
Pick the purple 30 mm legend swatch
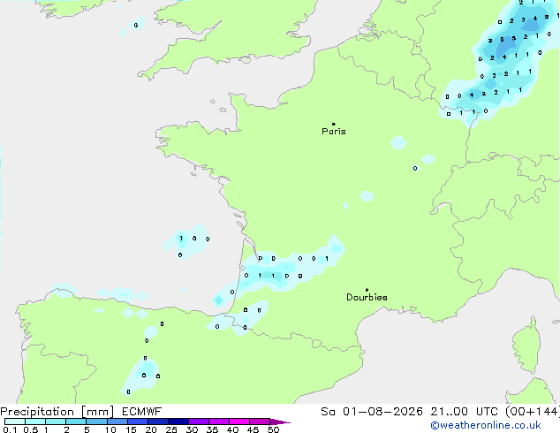pos(199,422)
